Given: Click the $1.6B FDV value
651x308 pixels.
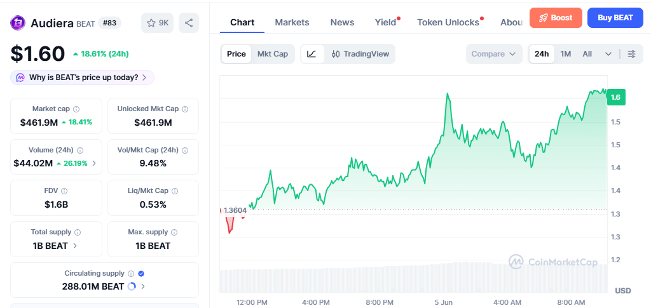Looking at the screenshot, I should click(x=56, y=204).
